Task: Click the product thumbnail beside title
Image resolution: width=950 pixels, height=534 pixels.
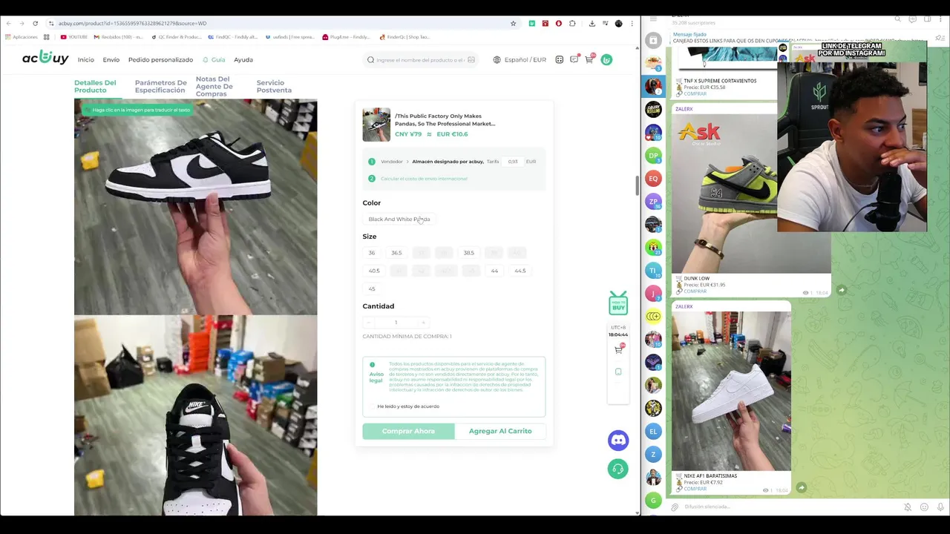Action: coord(376,125)
